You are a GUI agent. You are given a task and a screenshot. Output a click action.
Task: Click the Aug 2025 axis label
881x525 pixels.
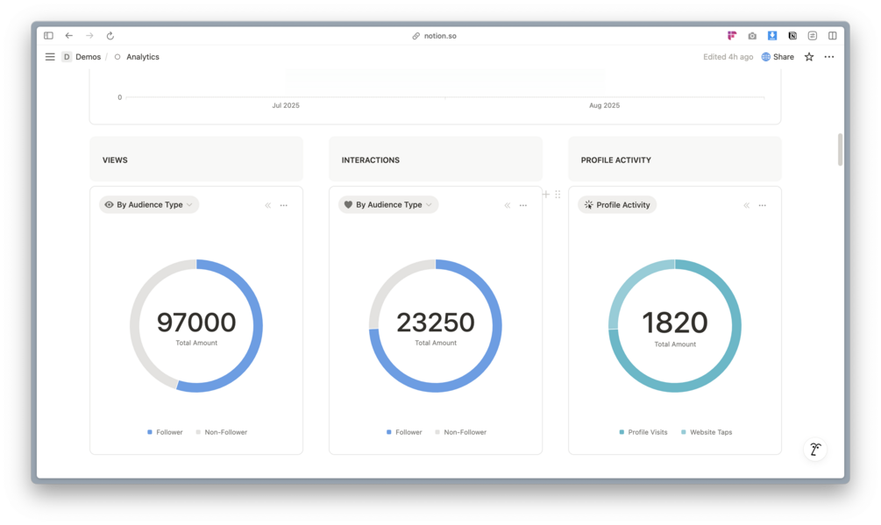[604, 105]
